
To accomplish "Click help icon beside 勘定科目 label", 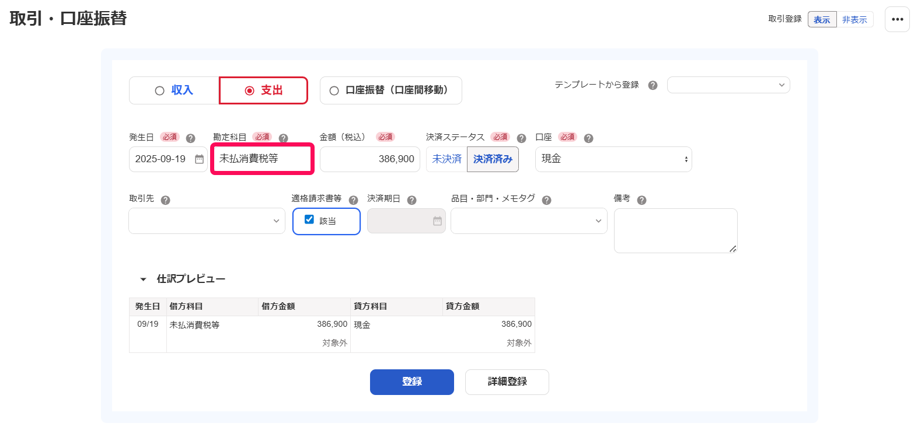I will pyautogui.click(x=283, y=138).
